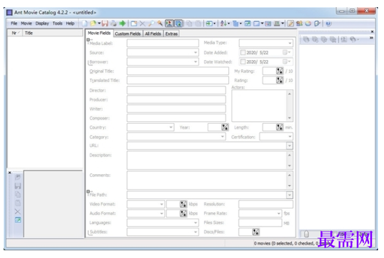Switch to the All Fields tab
384x258 pixels.
(x=153, y=34)
